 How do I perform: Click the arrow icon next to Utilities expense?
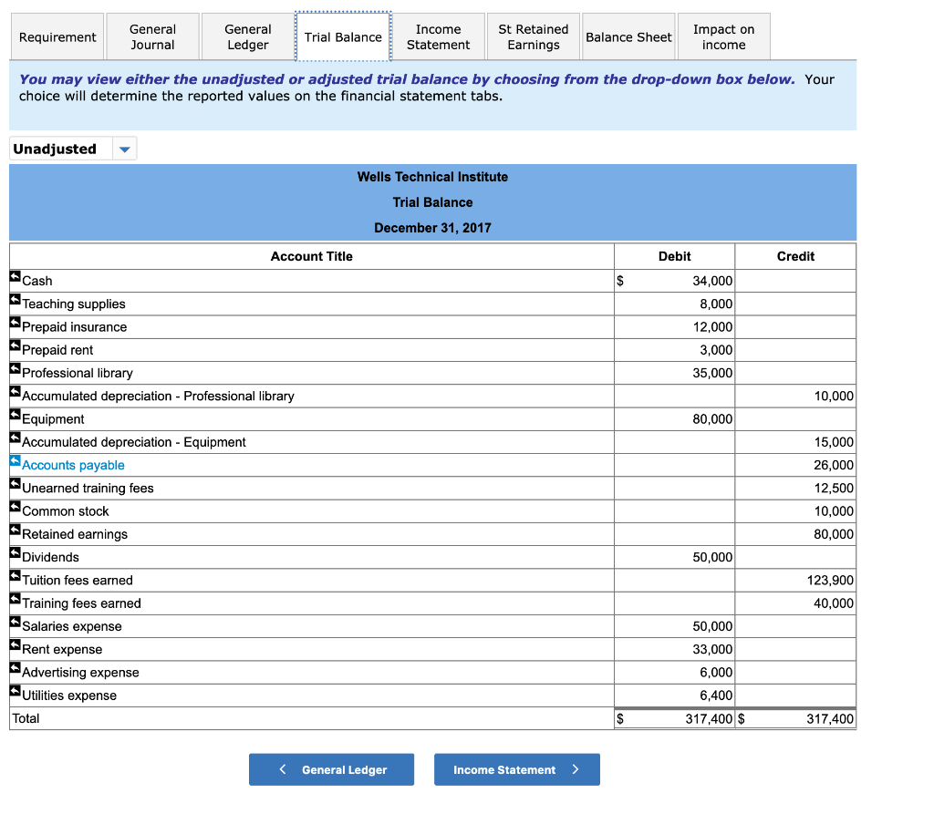(x=13, y=690)
